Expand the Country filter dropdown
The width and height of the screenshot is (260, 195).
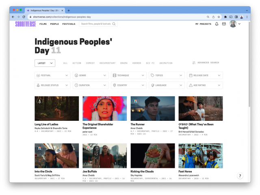click(x=129, y=85)
